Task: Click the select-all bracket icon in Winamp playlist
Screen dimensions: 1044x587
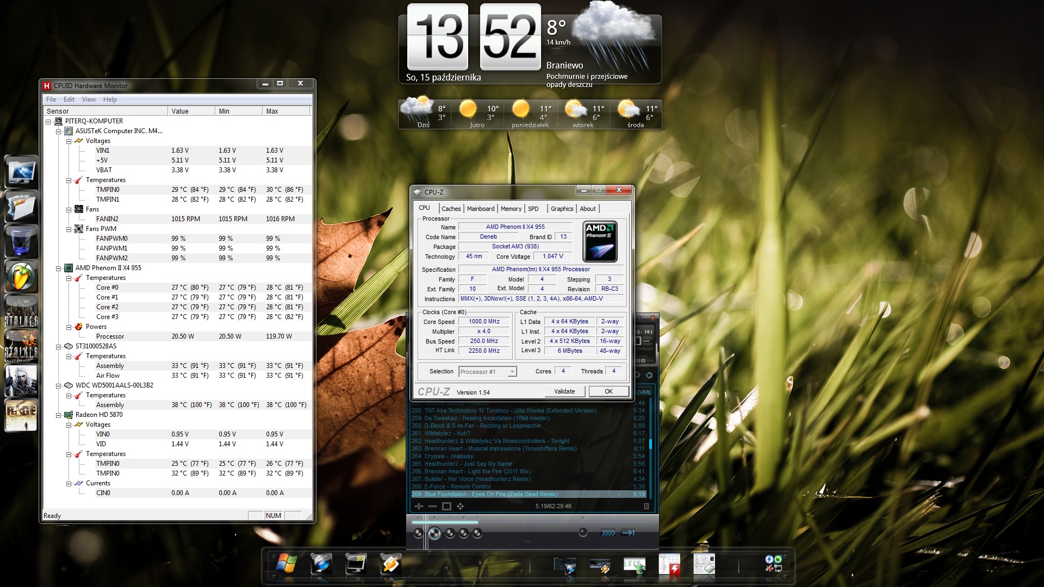Action: tap(446, 506)
